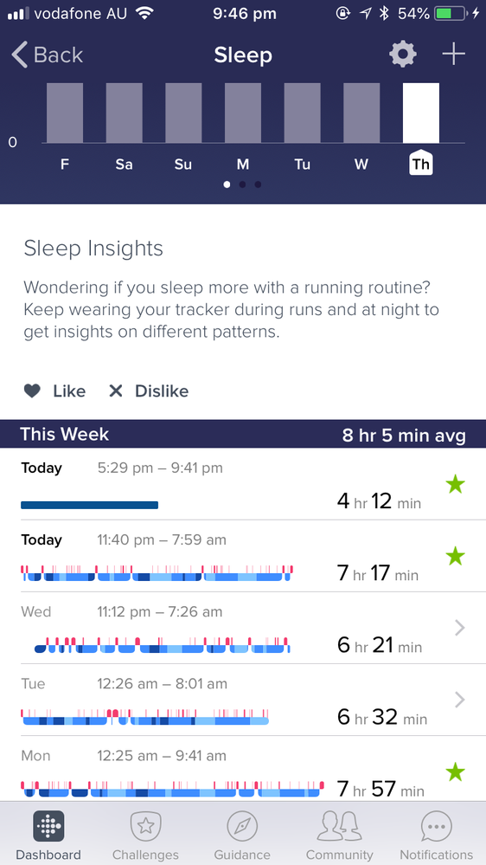
Task: Select the Th day on the chart
Action: tap(421, 164)
